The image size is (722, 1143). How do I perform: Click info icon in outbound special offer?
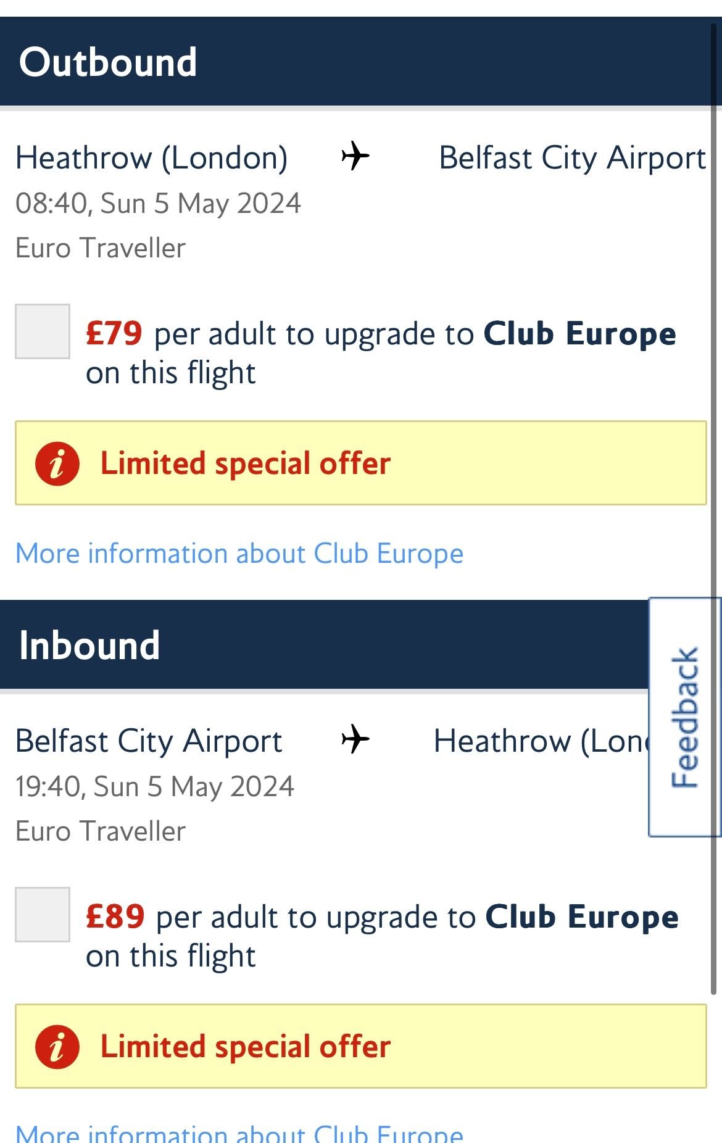[57, 463]
